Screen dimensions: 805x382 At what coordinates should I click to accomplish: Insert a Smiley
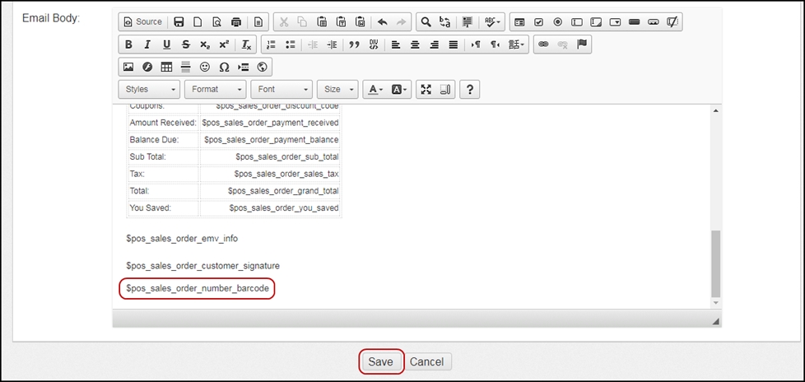click(x=205, y=67)
